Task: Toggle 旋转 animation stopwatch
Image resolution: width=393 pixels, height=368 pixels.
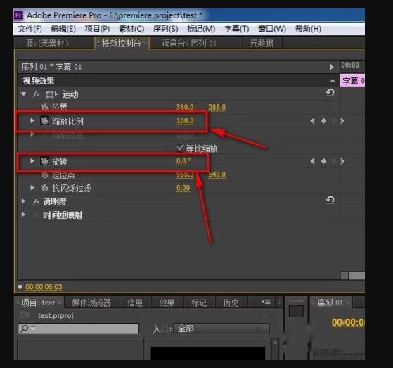Action: [44, 161]
